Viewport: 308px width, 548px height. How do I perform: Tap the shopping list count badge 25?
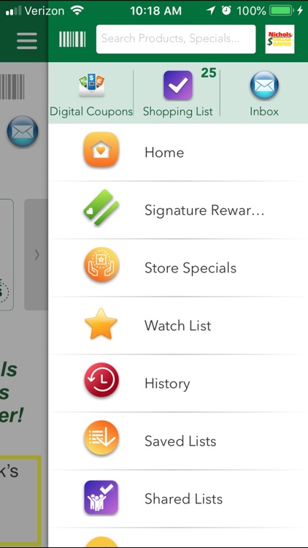[x=209, y=73]
